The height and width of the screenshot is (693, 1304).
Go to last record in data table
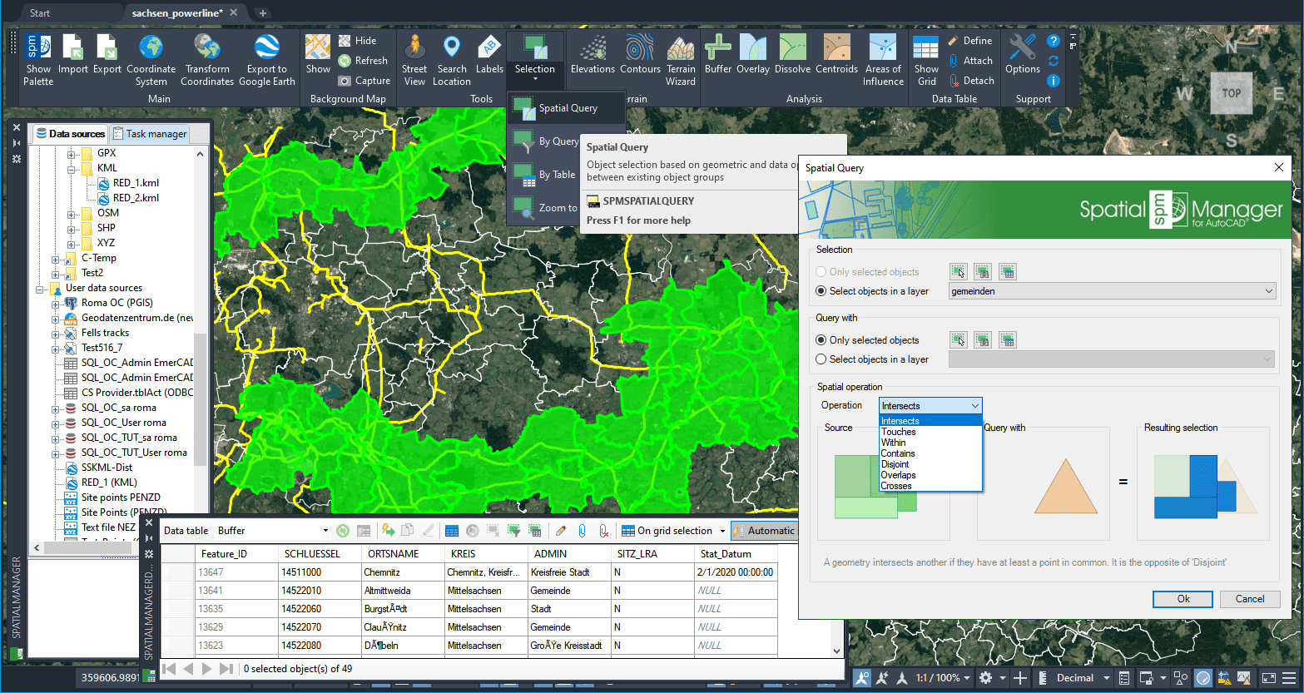226,669
